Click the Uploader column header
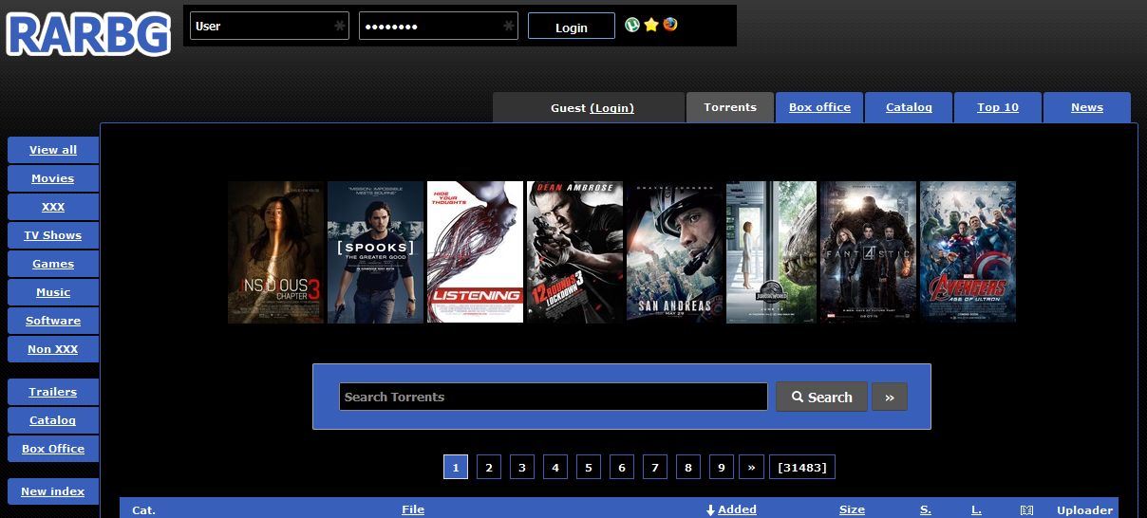Viewport: 1147px width, 518px height. [1084, 509]
